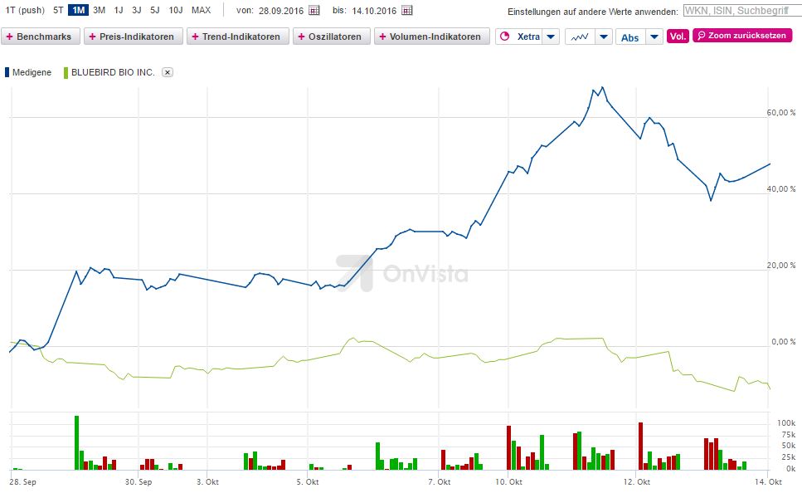Viewport: 802px width, 493px height.
Task: Click the Medigene legend color marker
Action: point(7,72)
